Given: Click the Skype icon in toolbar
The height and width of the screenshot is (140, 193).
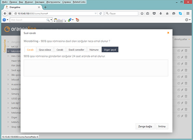Looking at the screenshot, I should (180, 14).
